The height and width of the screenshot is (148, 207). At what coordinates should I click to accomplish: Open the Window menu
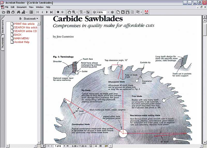(x=40, y=7)
